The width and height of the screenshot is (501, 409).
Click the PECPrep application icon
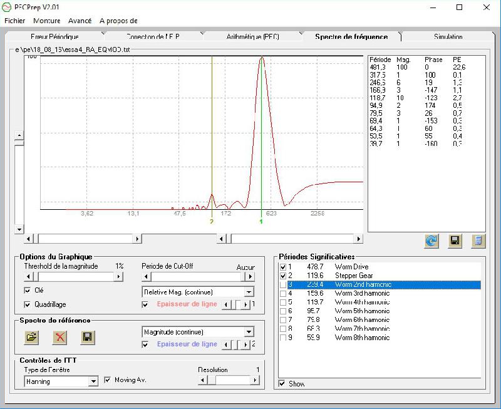point(7,7)
